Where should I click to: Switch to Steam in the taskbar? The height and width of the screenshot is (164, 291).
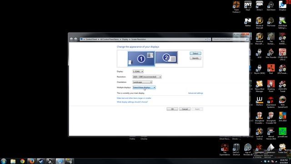point(41,161)
